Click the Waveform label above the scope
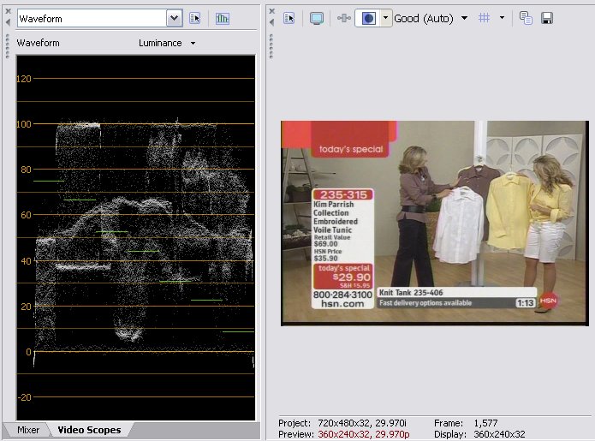Screen dimensions: 595x441 [x=38, y=44]
